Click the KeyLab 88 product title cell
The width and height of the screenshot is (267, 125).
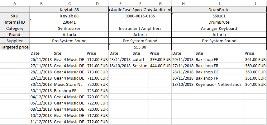click(x=69, y=10)
